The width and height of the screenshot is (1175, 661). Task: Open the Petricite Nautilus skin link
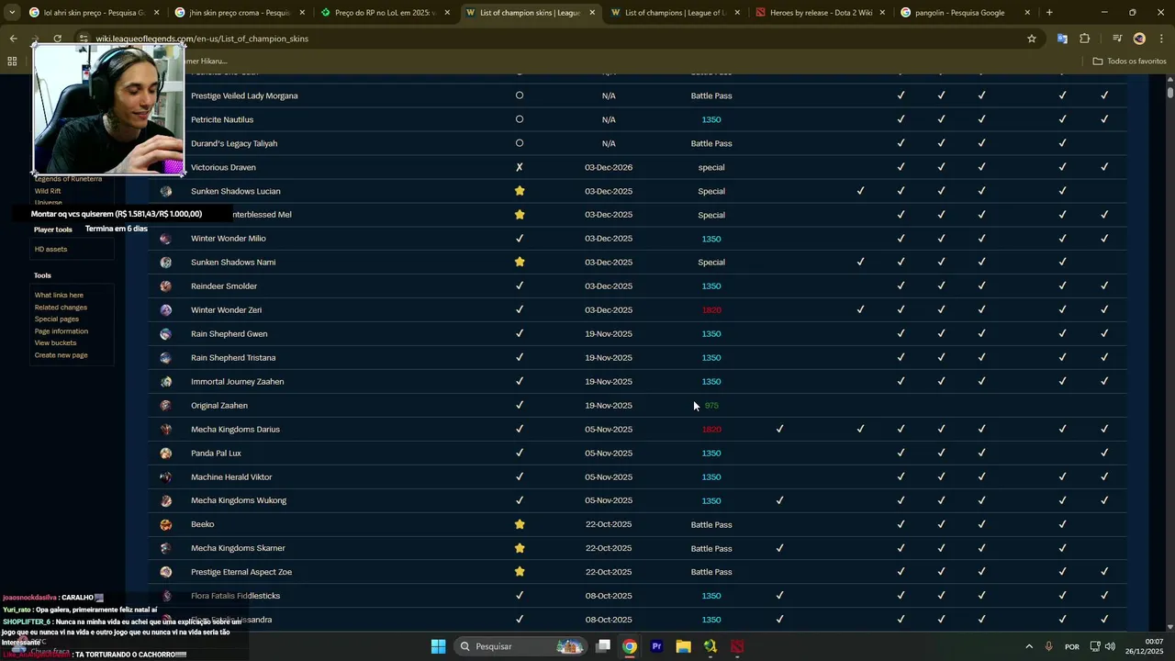pos(222,119)
